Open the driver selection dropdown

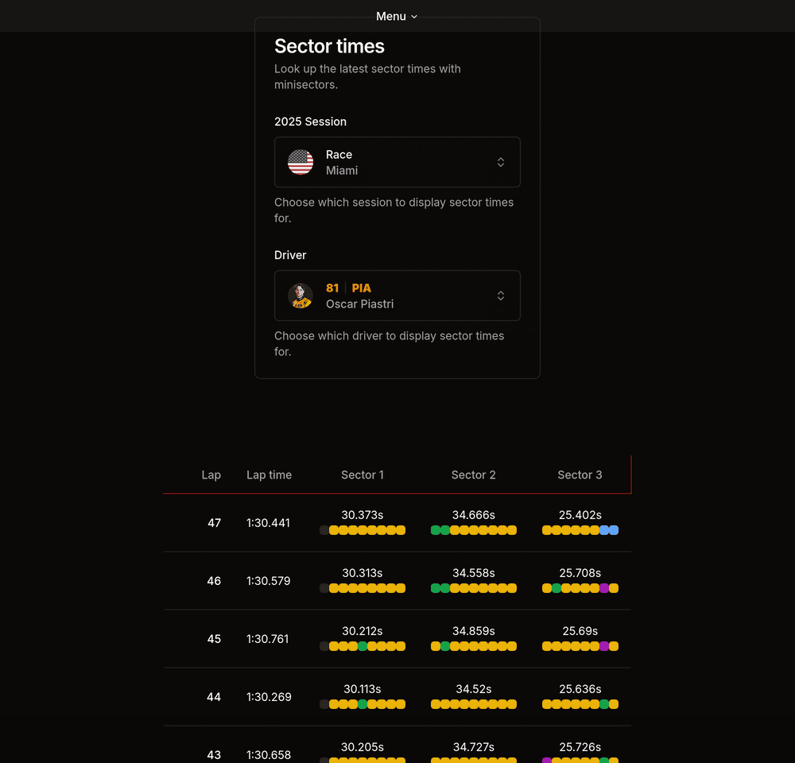tap(397, 296)
